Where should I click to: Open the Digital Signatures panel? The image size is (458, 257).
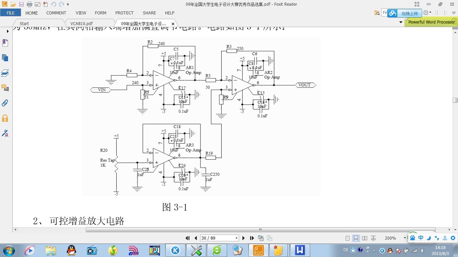(x=5, y=133)
